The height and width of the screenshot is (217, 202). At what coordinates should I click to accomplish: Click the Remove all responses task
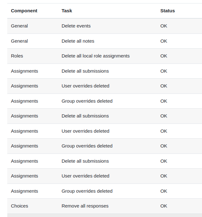pyautogui.click(x=85, y=206)
